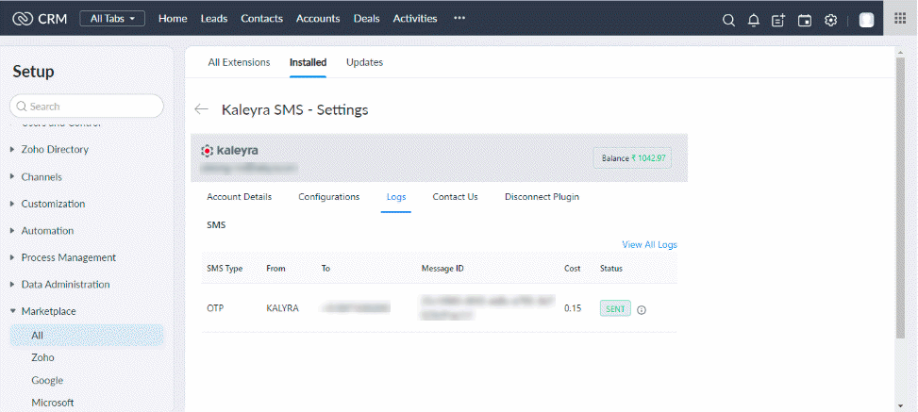
Task: Select Zoho under Marketplace
Action: click(42, 357)
